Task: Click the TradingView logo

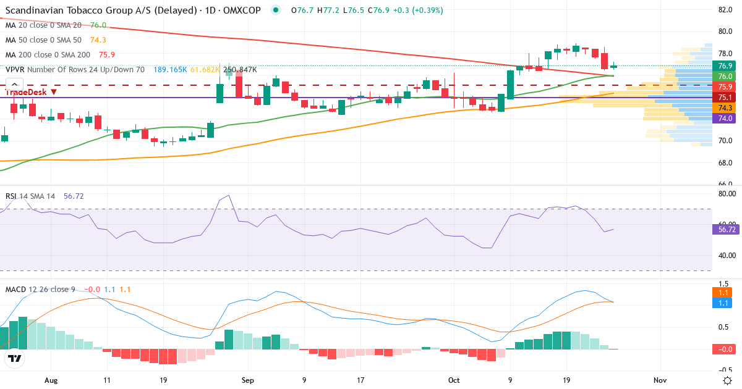Action: (x=15, y=358)
